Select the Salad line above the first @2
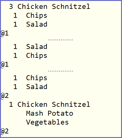Image resolution: width=122 pixels, height=138 pixels. (x=30, y=87)
